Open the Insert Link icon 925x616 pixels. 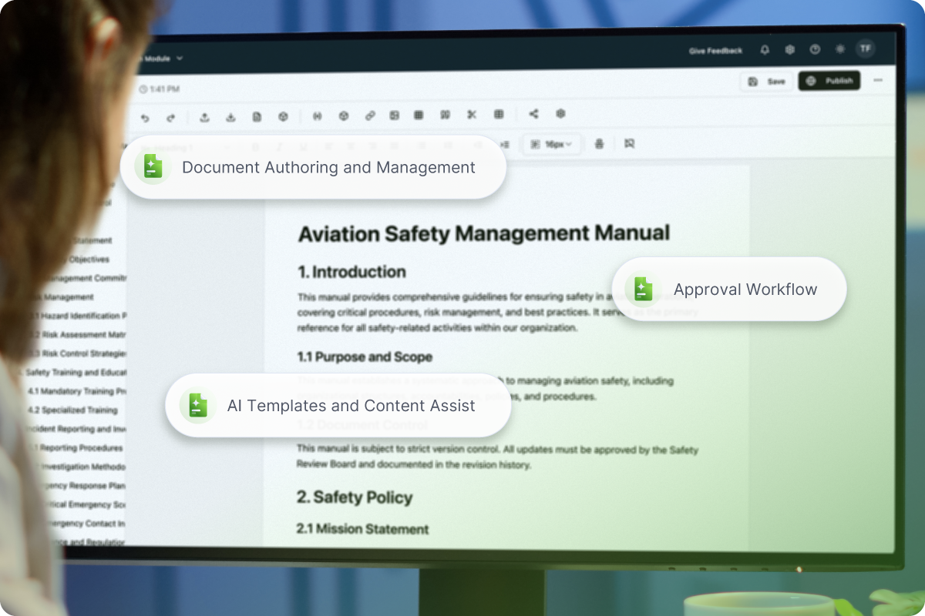pos(370,115)
